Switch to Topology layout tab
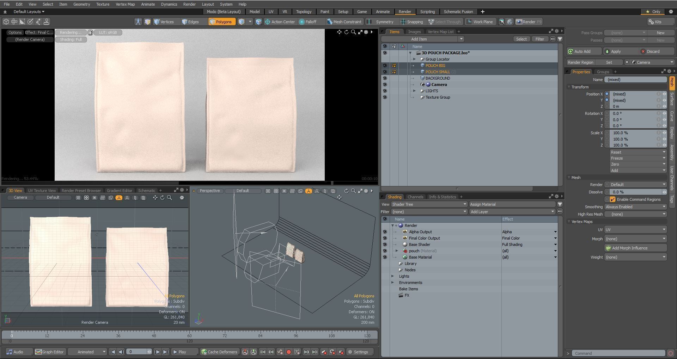The width and height of the screenshot is (677, 359). pyautogui.click(x=304, y=12)
